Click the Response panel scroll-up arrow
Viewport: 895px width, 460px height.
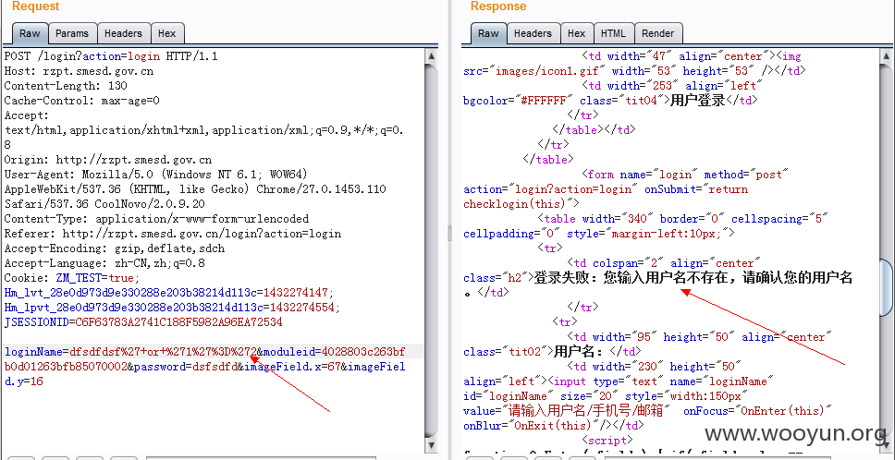pos(886,56)
